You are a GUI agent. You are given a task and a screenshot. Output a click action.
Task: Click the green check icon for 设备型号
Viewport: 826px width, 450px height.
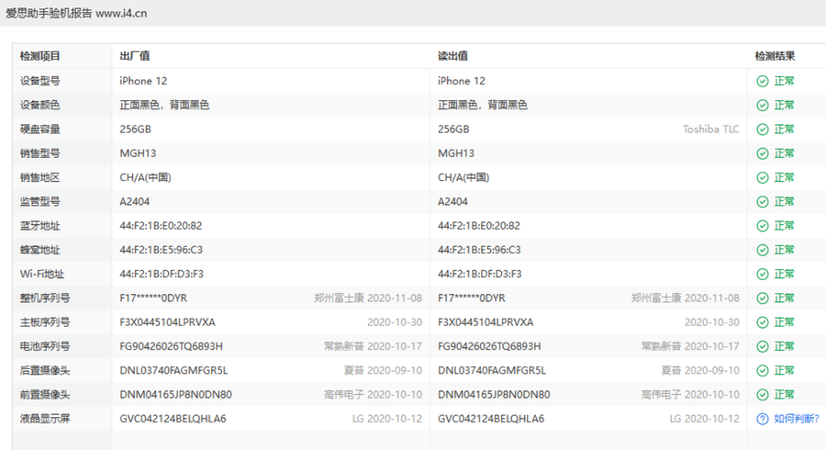pyautogui.click(x=763, y=81)
